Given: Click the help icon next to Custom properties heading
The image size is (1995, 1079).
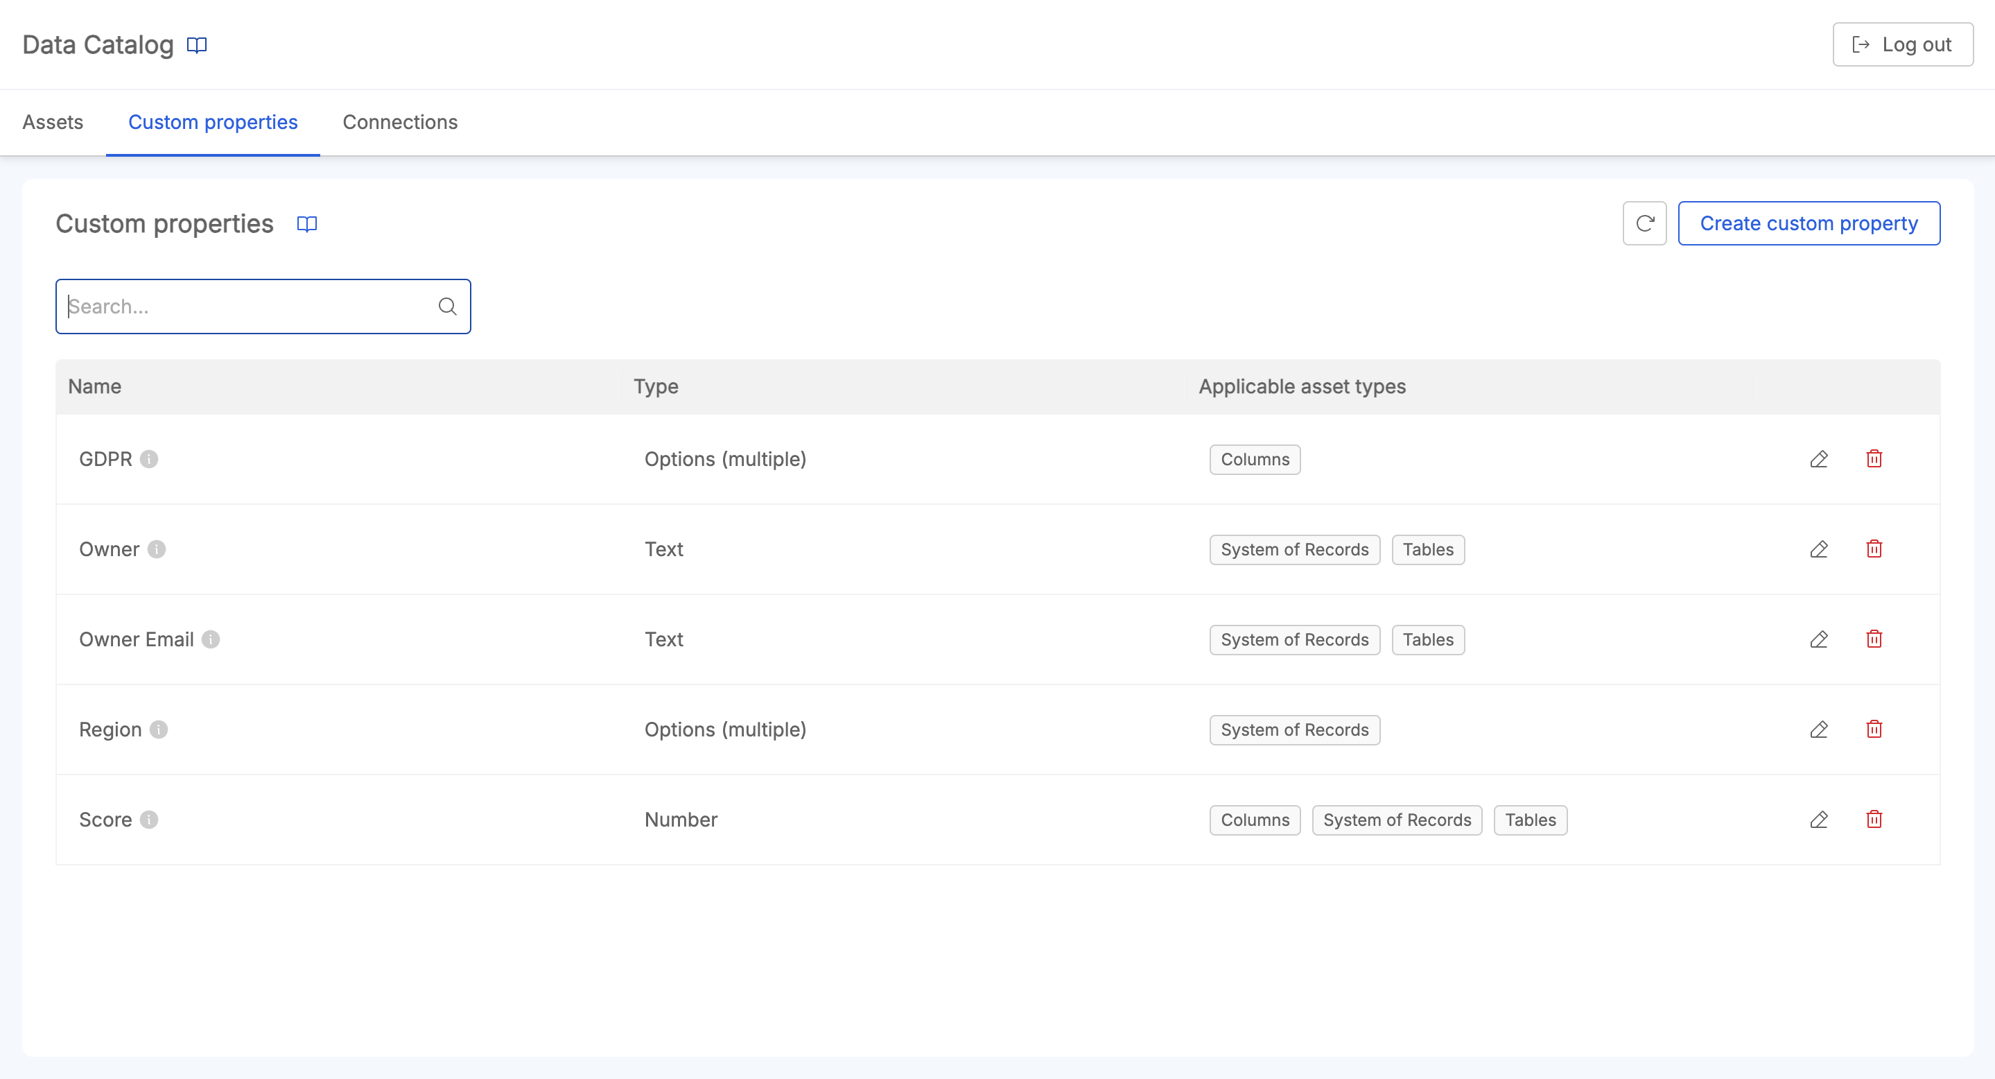Looking at the screenshot, I should click(307, 223).
